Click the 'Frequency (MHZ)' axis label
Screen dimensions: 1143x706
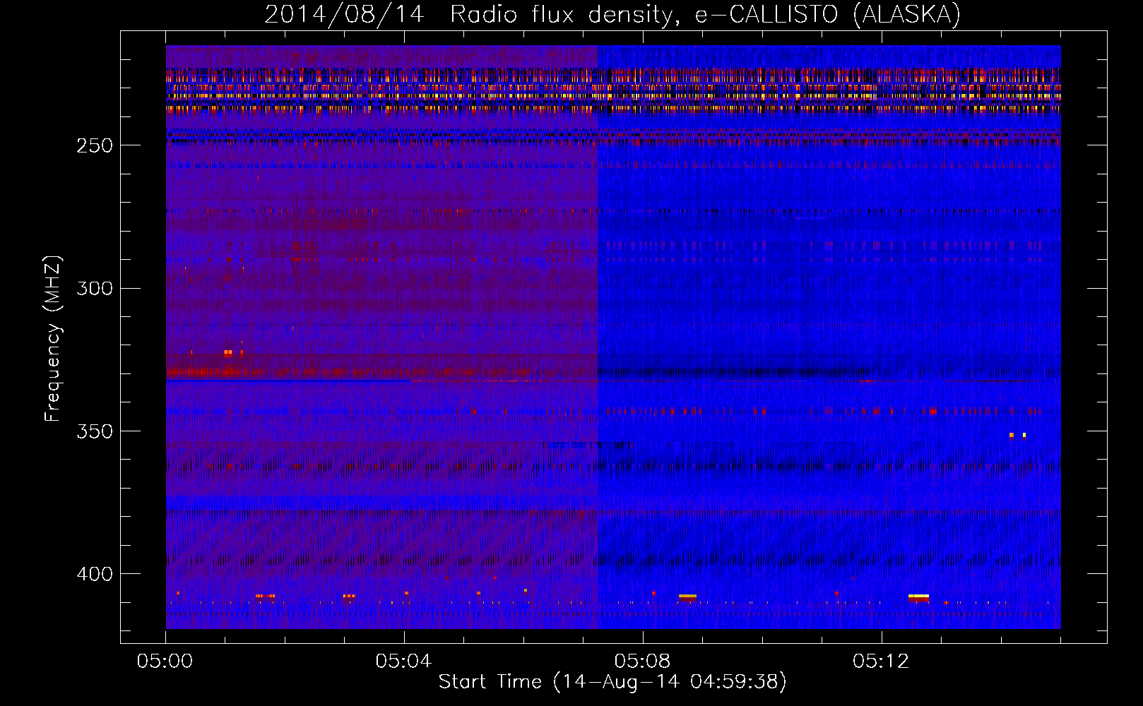click(x=53, y=339)
